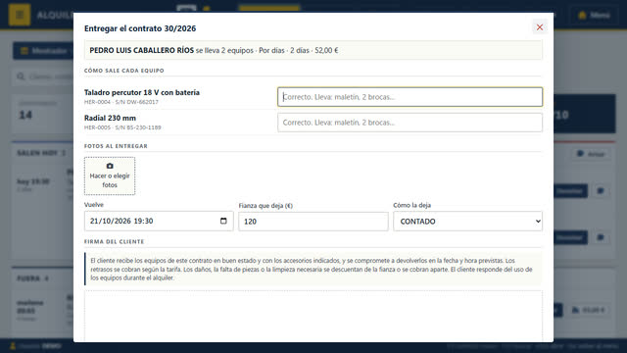
Task: Open the calendar picker for Vuelve
Action: (x=223, y=221)
